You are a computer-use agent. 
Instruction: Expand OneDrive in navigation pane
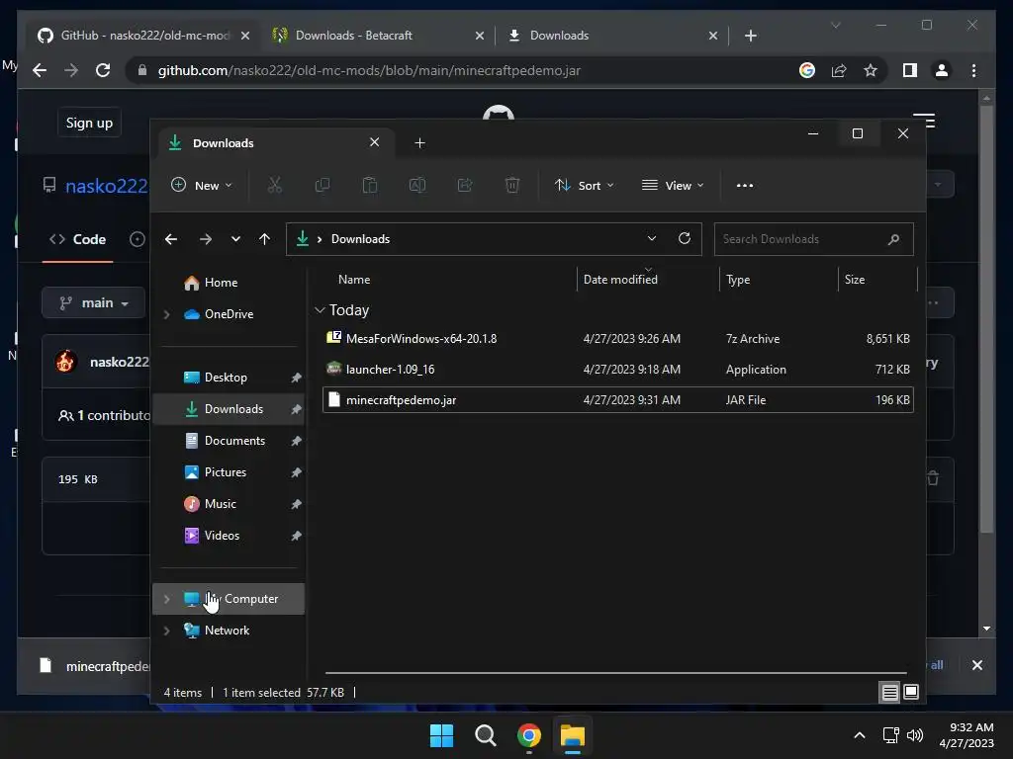[x=166, y=314]
